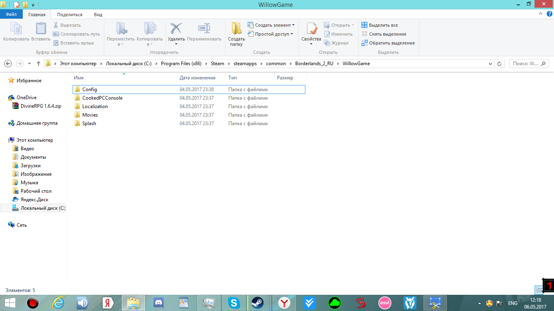
Task: Click the Переименовать (Rename) icon
Action: 204,29
